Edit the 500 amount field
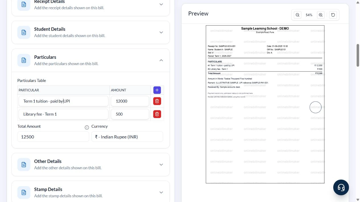 coord(130,114)
